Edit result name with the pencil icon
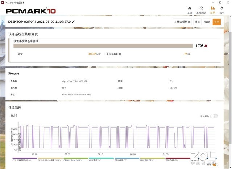 coord(74,22)
